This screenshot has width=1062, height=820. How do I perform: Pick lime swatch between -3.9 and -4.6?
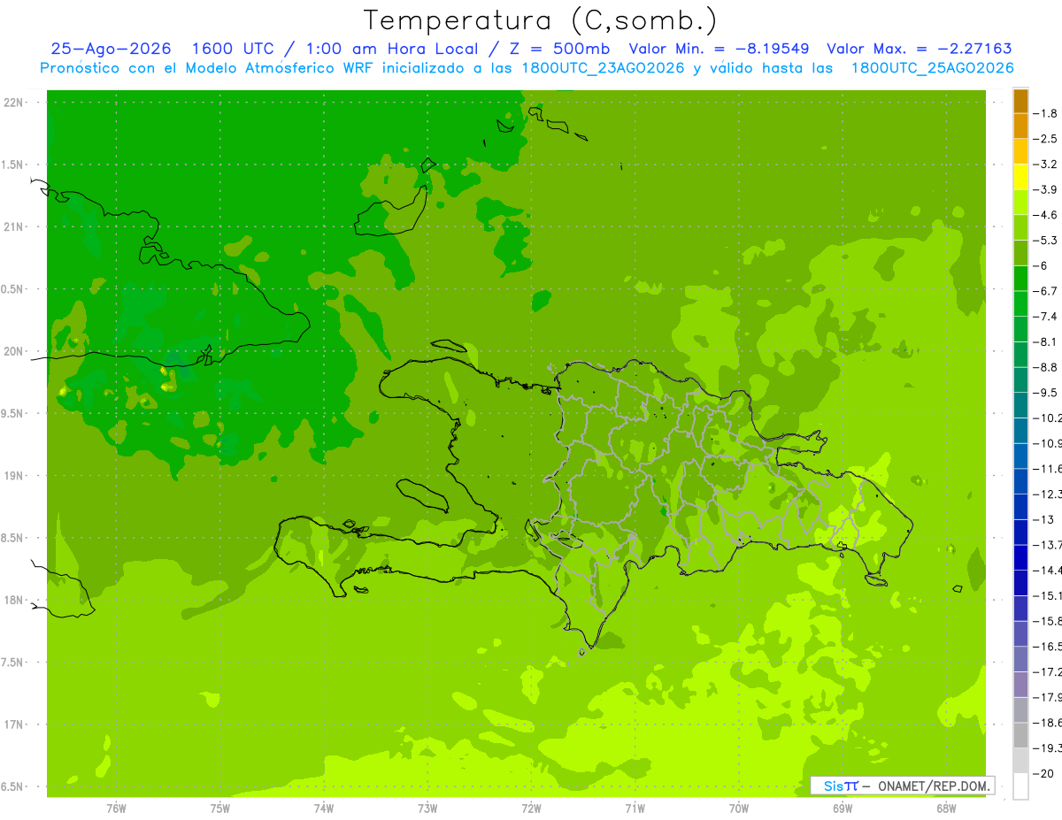1020,203
